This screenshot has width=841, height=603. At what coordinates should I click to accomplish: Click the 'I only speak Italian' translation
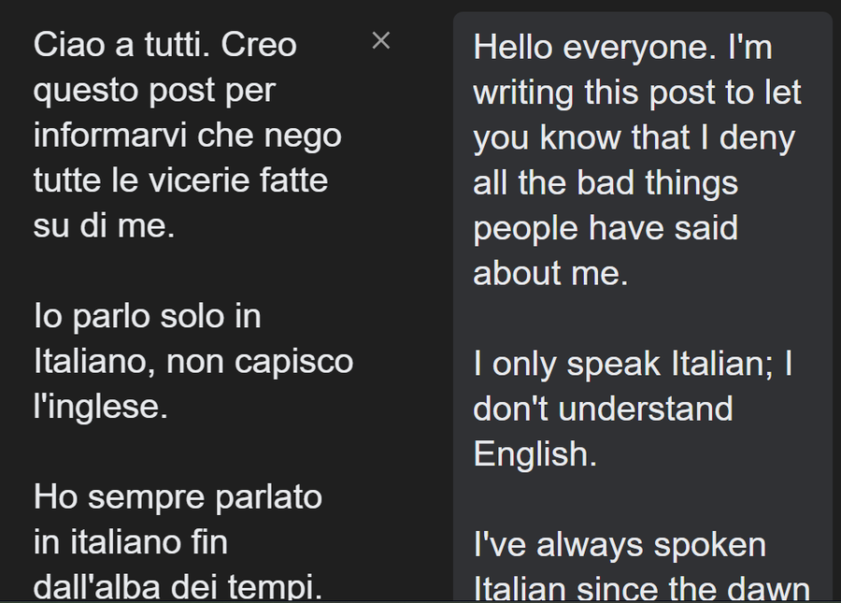pos(633,364)
